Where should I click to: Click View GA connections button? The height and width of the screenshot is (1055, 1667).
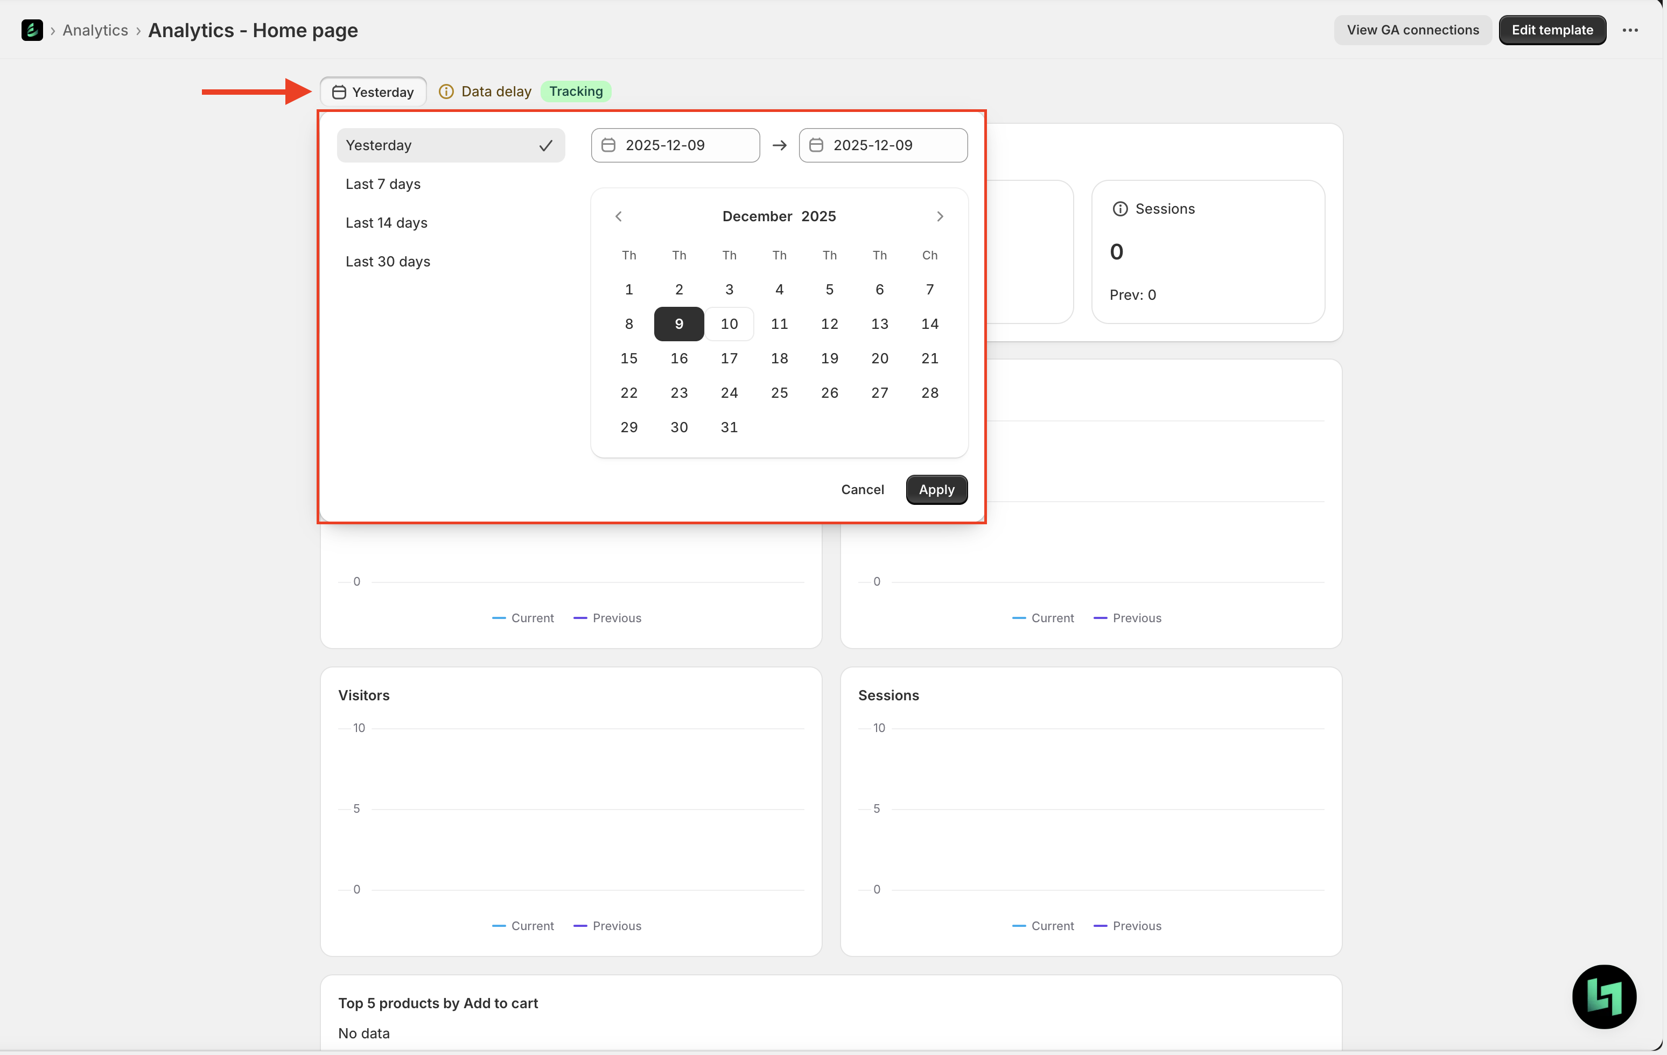point(1412,30)
